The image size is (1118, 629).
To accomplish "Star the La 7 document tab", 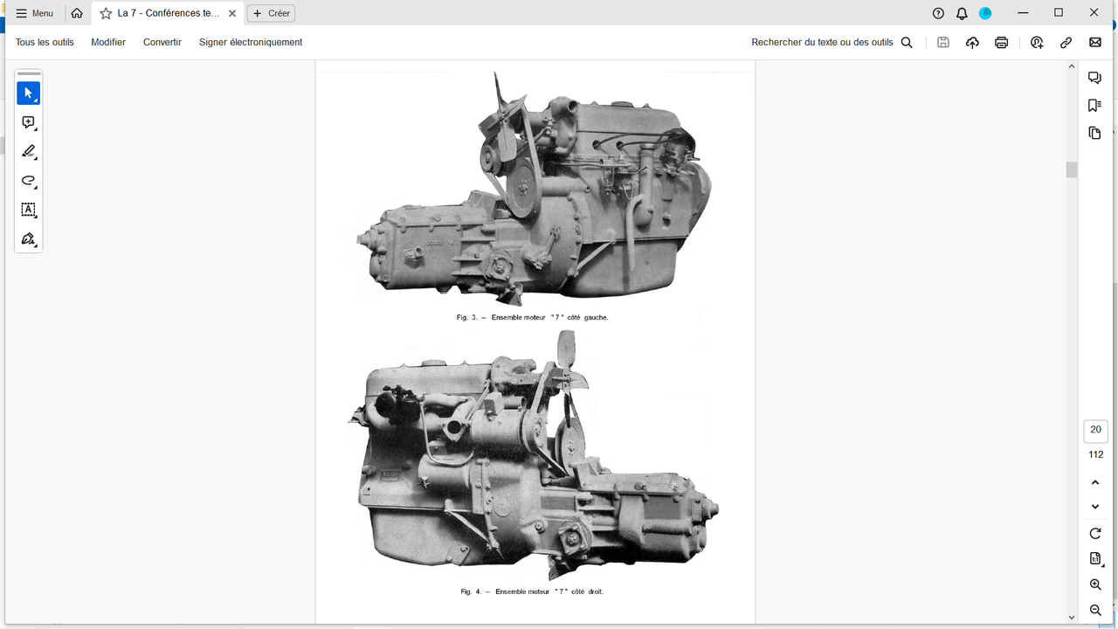I will (x=106, y=13).
